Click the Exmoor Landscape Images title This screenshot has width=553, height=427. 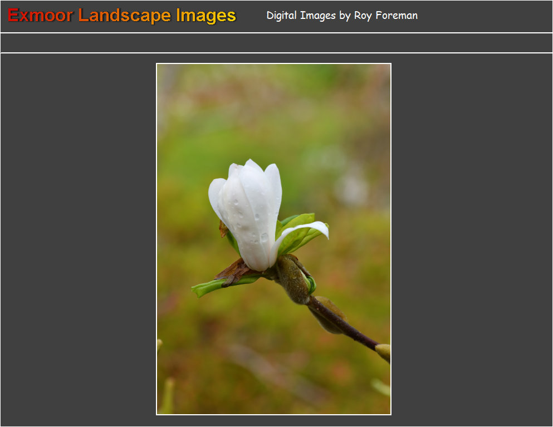coord(122,16)
